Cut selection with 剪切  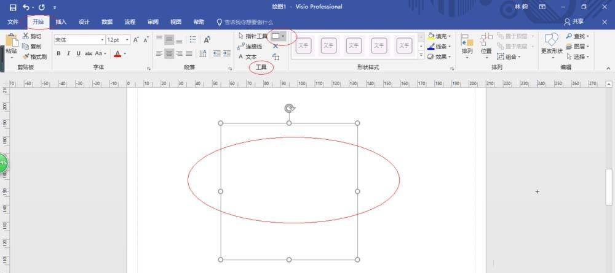tap(32, 36)
